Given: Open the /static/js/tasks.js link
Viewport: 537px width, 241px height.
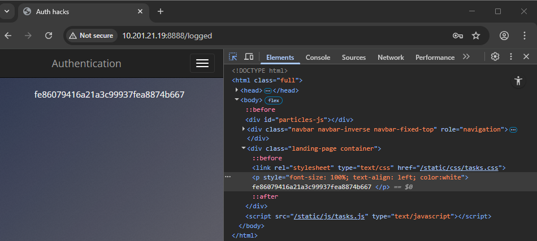Looking at the screenshot, I should pos(329,216).
